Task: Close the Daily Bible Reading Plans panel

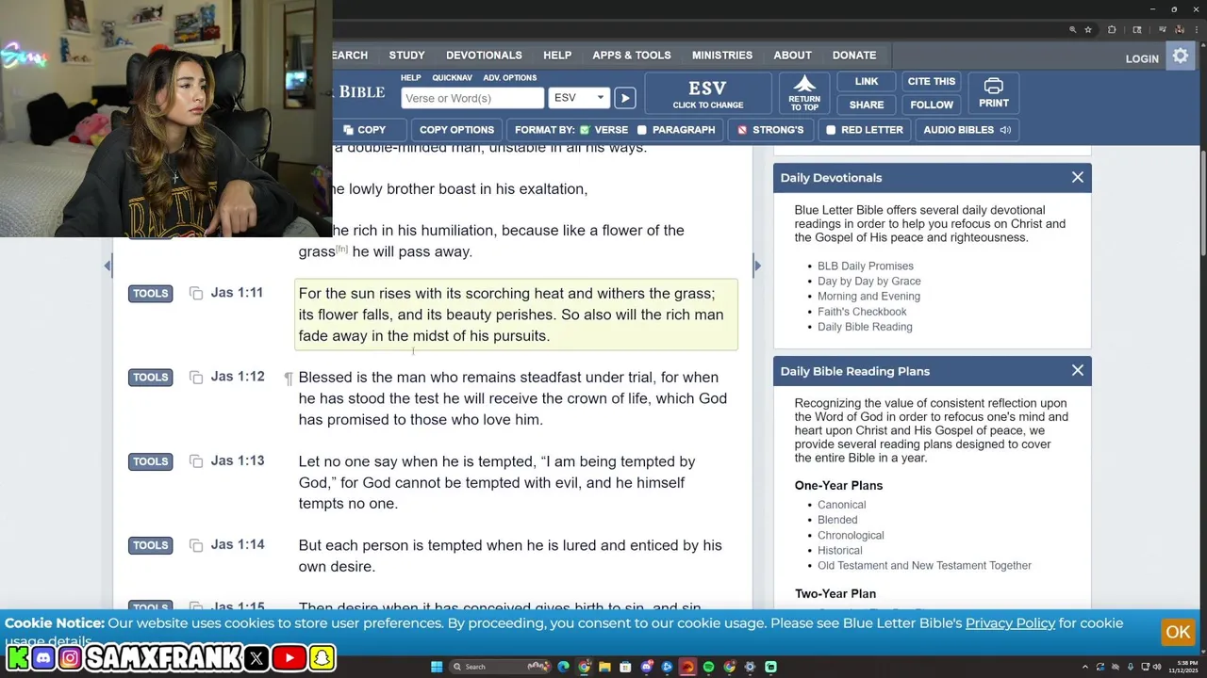Action: pyautogui.click(x=1078, y=371)
